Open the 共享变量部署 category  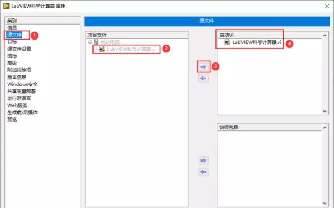(x=22, y=91)
